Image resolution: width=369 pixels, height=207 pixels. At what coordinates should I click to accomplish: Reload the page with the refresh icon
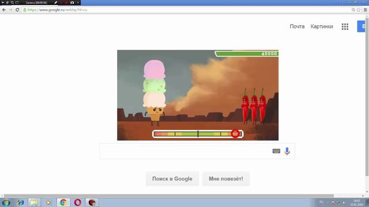tap(17, 10)
